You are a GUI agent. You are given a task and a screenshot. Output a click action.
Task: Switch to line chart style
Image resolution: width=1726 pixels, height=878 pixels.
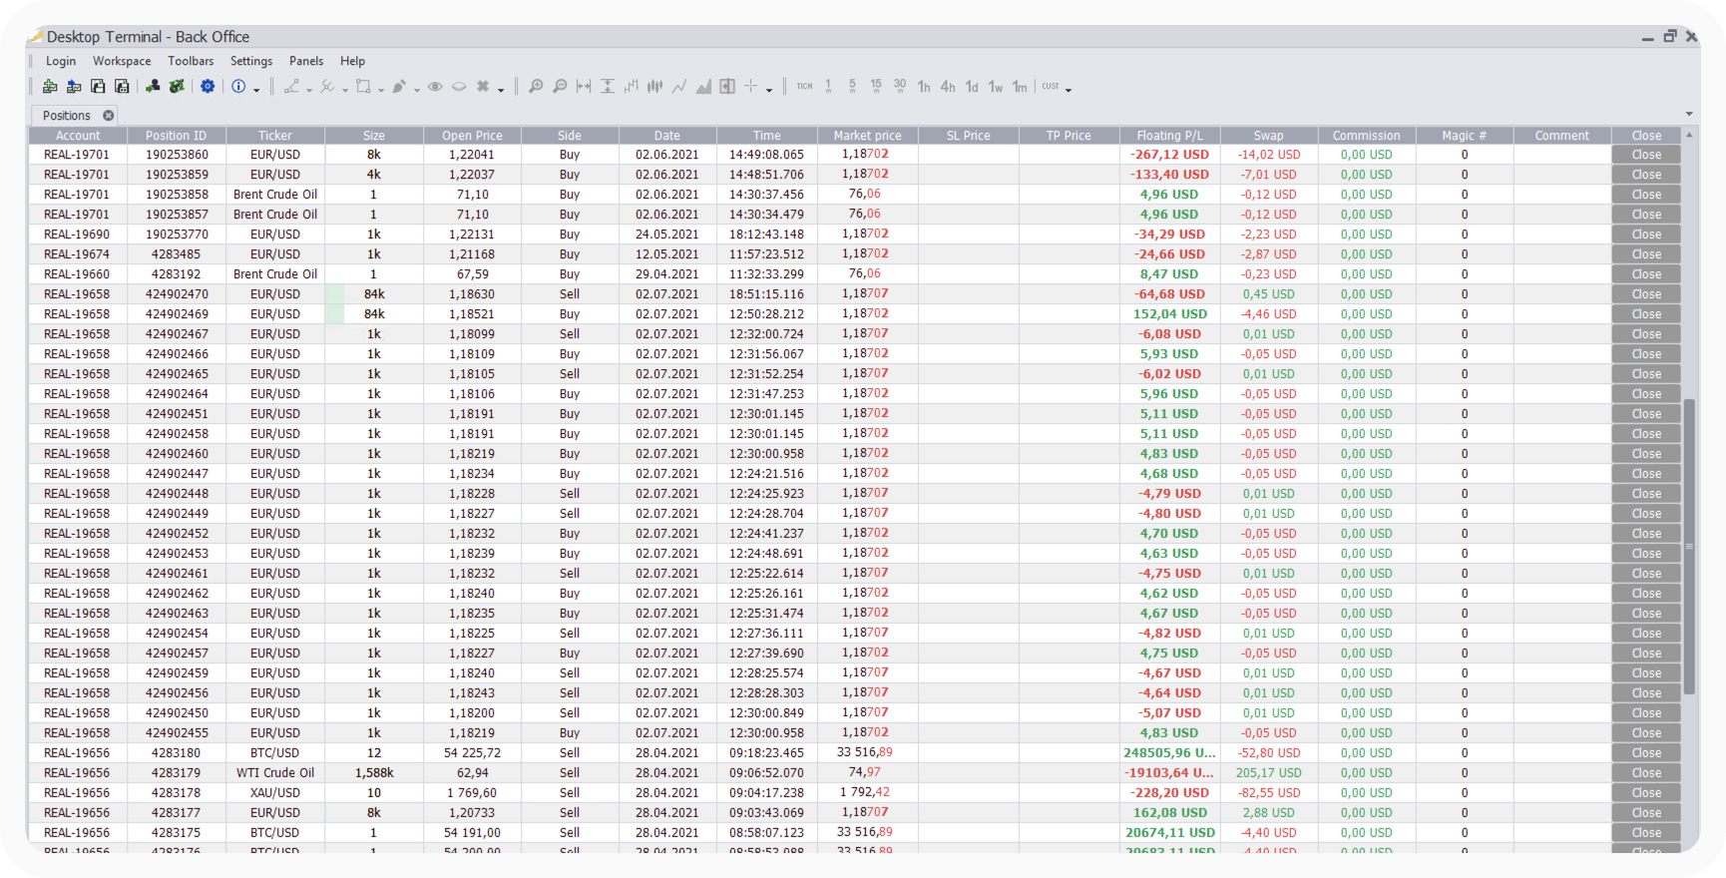point(679,87)
